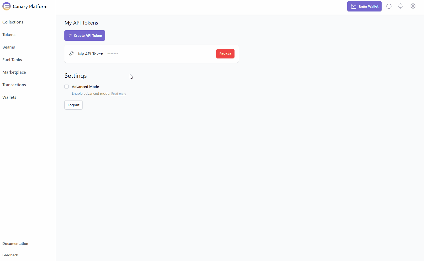
Task: Open the info circle icon in header
Action: (389, 6)
